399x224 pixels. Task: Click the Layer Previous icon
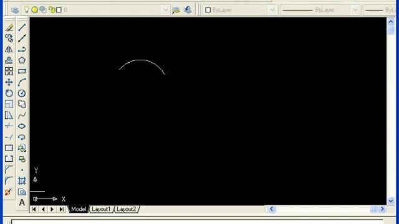click(188, 10)
